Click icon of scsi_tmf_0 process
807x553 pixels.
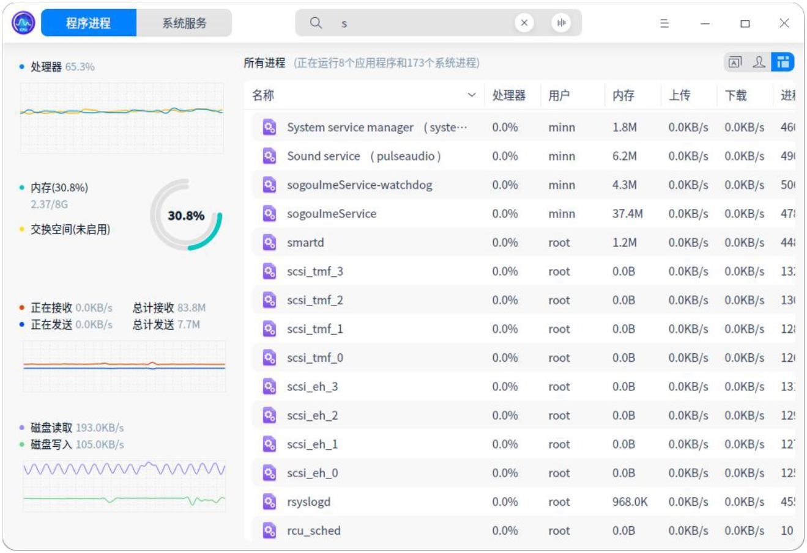point(269,357)
